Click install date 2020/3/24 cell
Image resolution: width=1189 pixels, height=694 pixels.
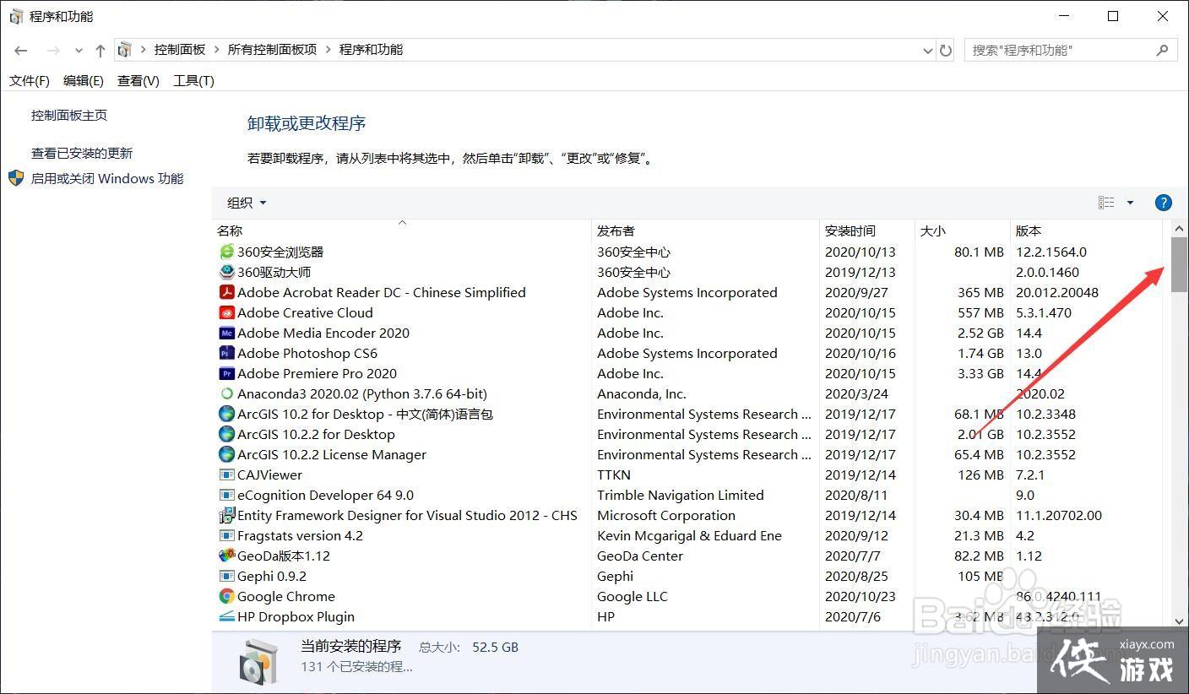coord(855,393)
